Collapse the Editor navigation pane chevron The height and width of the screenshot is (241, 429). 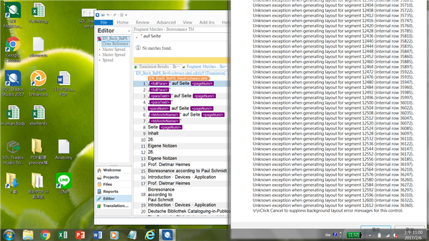tap(129, 31)
